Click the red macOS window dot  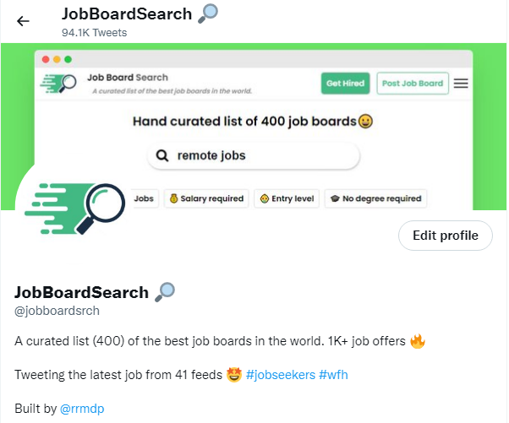[x=46, y=59]
